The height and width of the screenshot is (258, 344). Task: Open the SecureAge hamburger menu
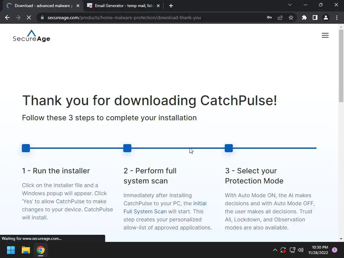(x=325, y=35)
